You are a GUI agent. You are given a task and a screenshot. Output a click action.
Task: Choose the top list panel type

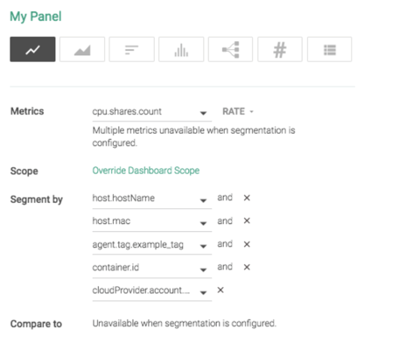point(131,49)
